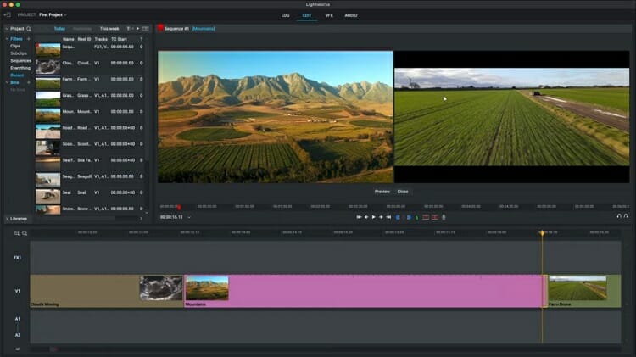Open the timecode 00:00:16.11 dropdown arrow
Viewport: 636px width, 357px height.
(x=189, y=217)
